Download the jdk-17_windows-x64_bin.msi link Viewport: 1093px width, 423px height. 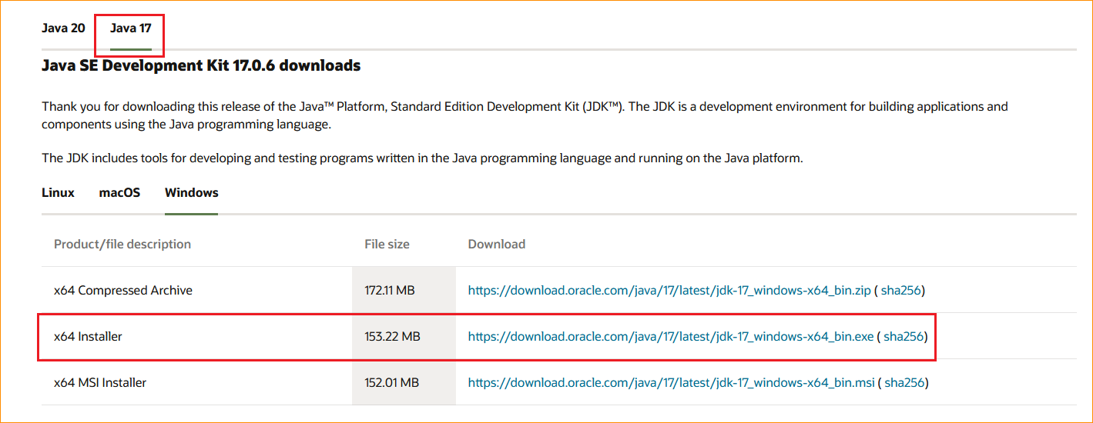672,383
